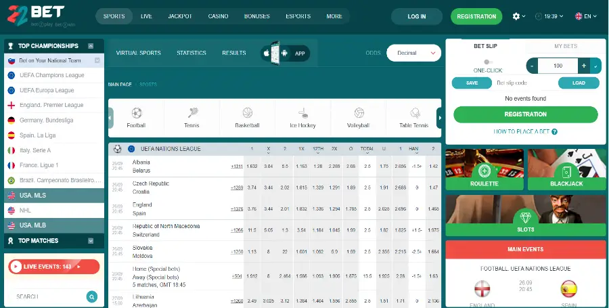Open the BONUSES menu
Image resolution: width=609 pixels, height=308 pixels.
coord(256,16)
